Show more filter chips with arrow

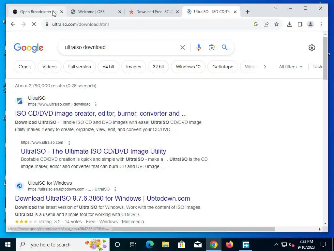pyautogui.click(x=265, y=67)
